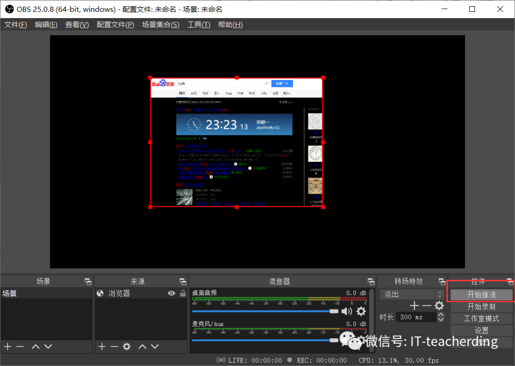Select the 浏览器 source row
515x366 pixels.
click(x=141, y=293)
